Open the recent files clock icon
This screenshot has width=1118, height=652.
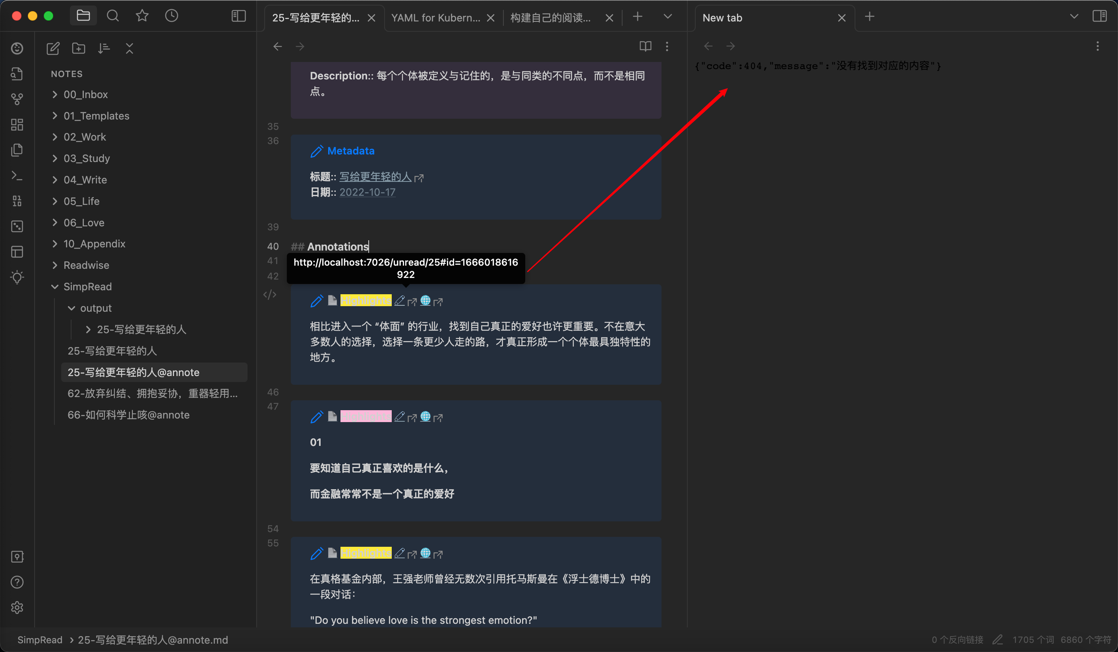pyautogui.click(x=171, y=16)
